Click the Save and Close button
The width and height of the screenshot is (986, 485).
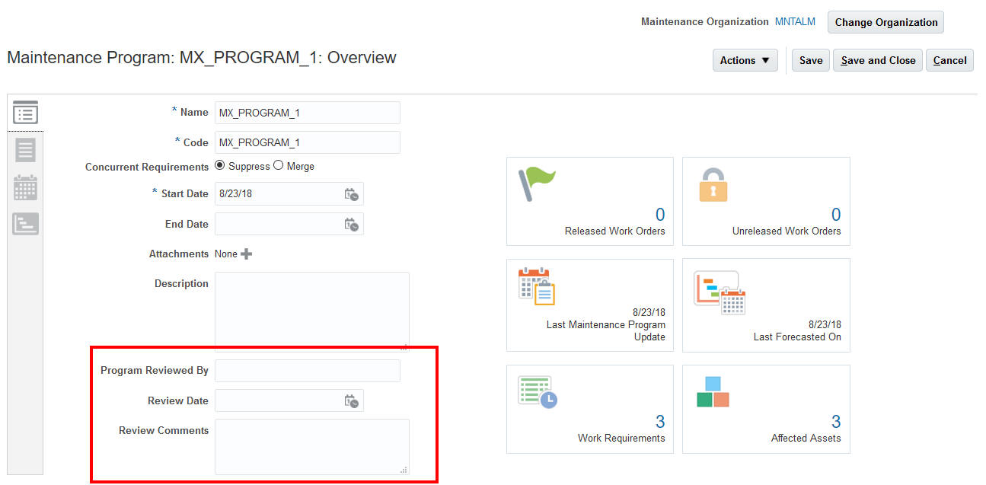(878, 60)
